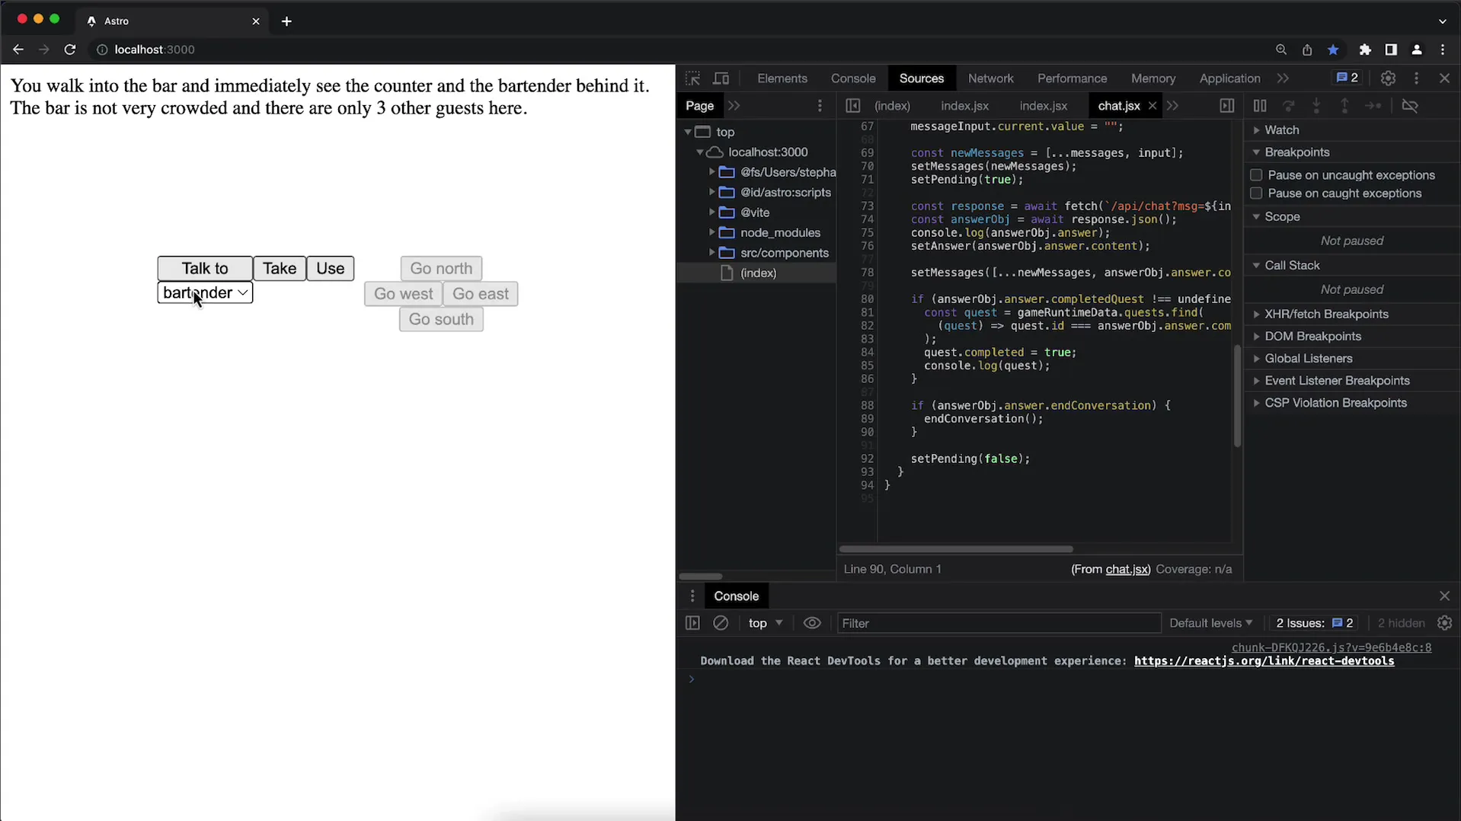The width and height of the screenshot is (1461, 821).
Task: Click the step out icon
Action: 1344,106
